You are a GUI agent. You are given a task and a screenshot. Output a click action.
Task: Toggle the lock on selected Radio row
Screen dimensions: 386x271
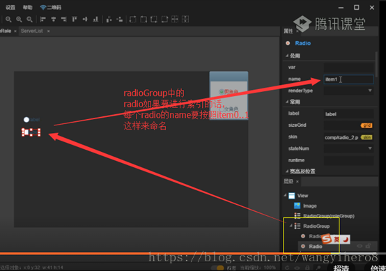(369, 246)
